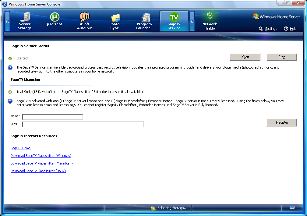This screenshot has height=216, width=307.
Task: Open the Settings gear
Action: 268,29
